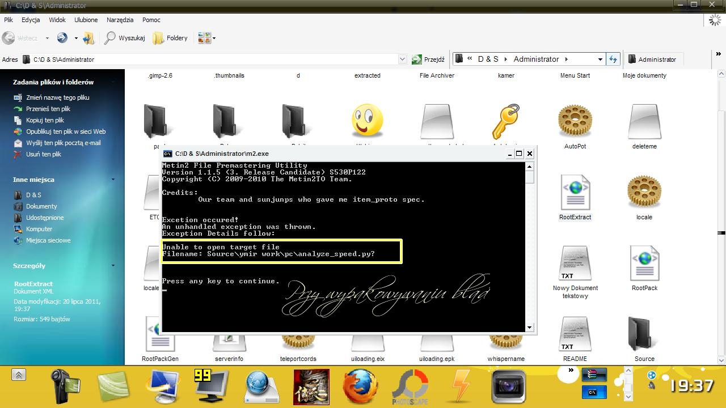
Task: Click Wyślij ten plik pocztą e-mail
Action: 64,143
